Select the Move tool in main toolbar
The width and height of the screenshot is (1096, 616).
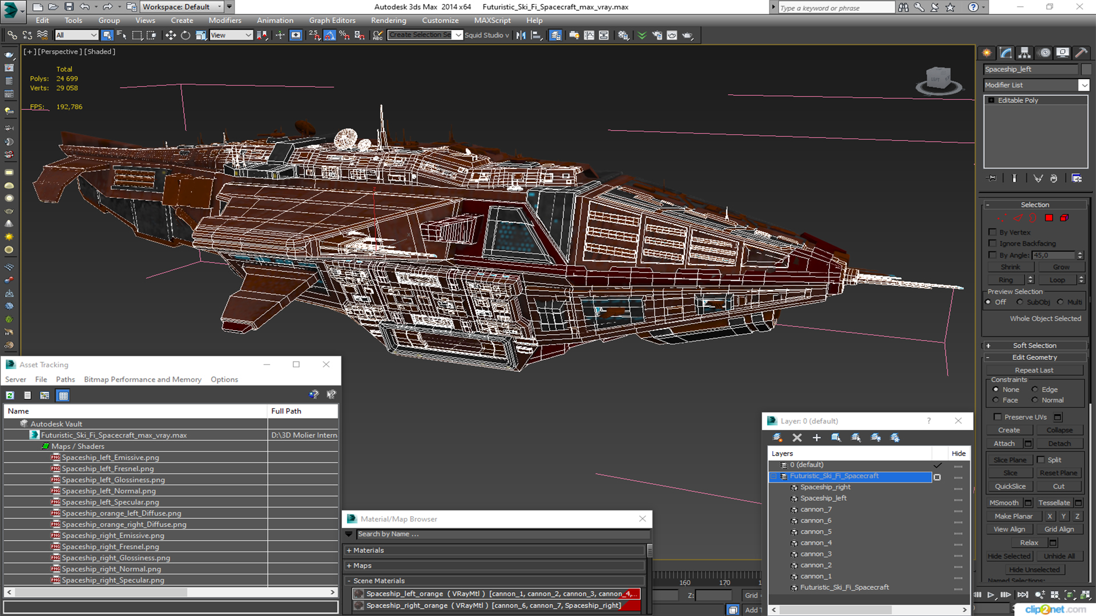[x=170, y=35]
